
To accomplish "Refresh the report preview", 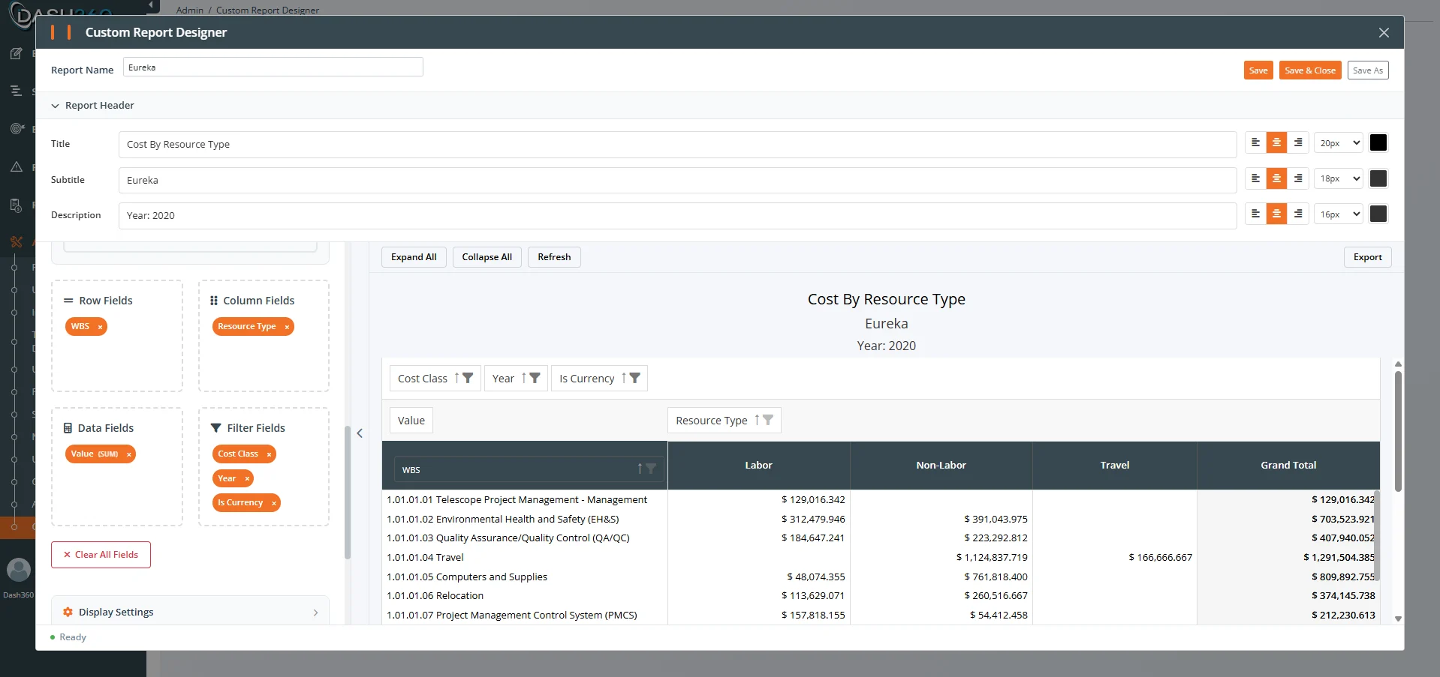I will (x=554, y=257).
